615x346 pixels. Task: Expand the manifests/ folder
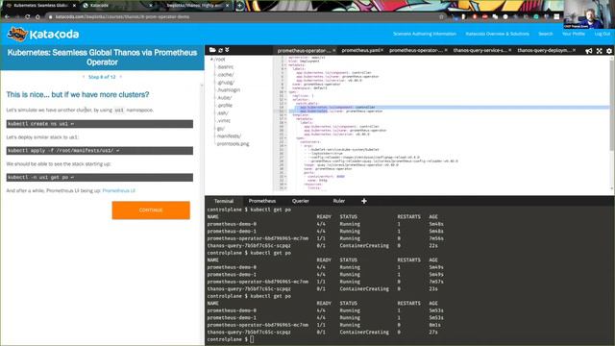(229, 136)
